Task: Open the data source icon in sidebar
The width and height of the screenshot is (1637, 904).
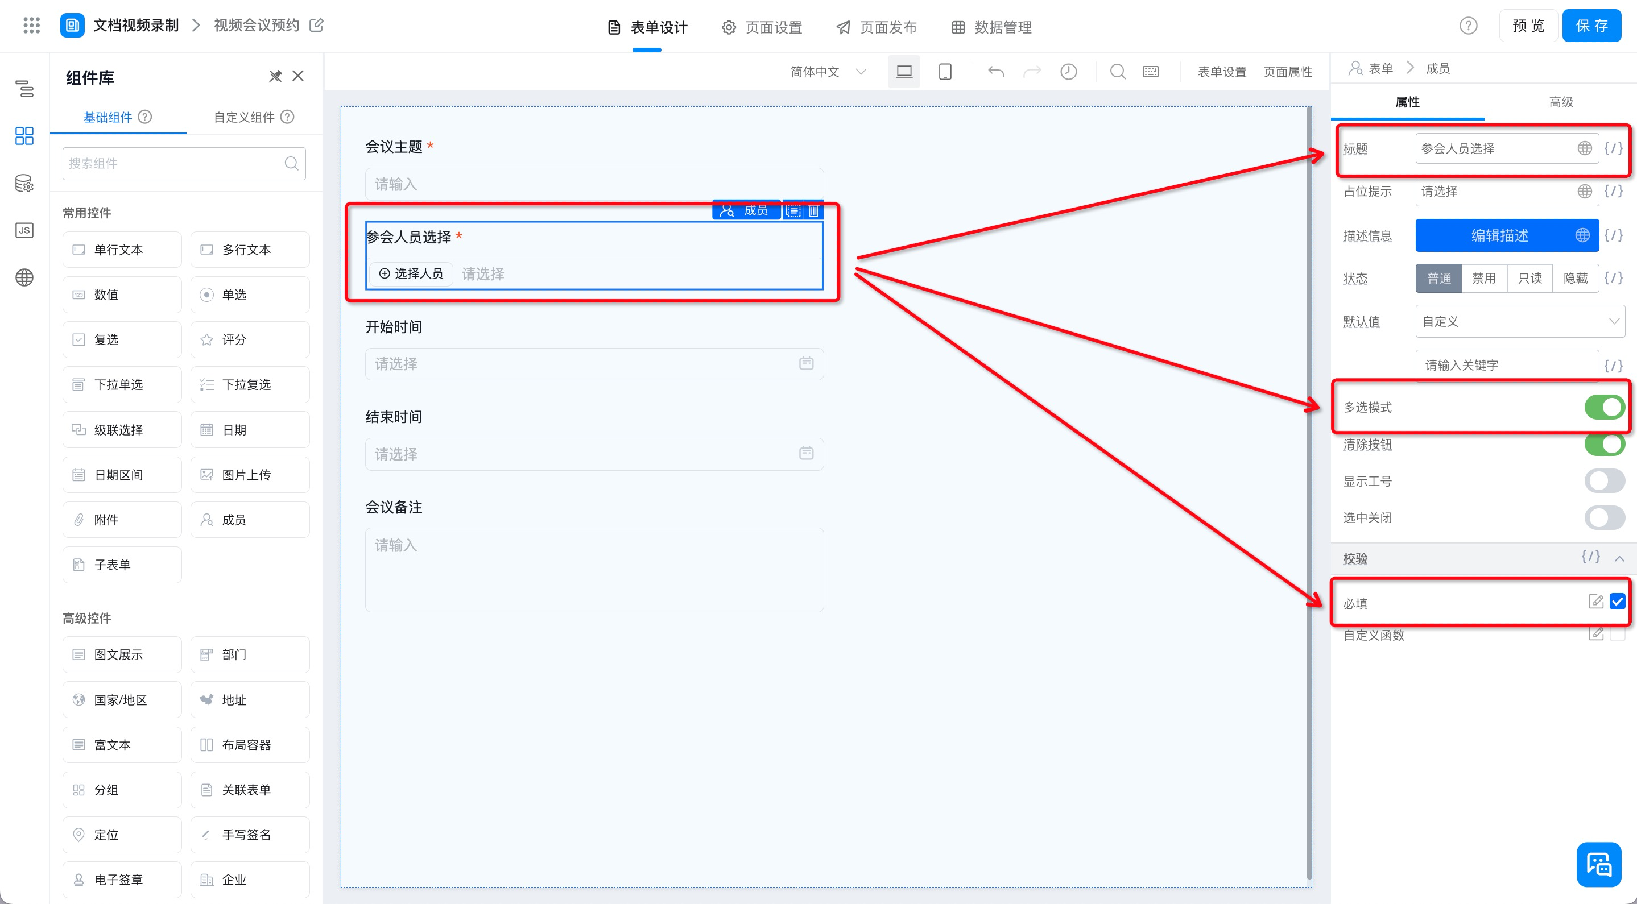Action: point(24,184)
